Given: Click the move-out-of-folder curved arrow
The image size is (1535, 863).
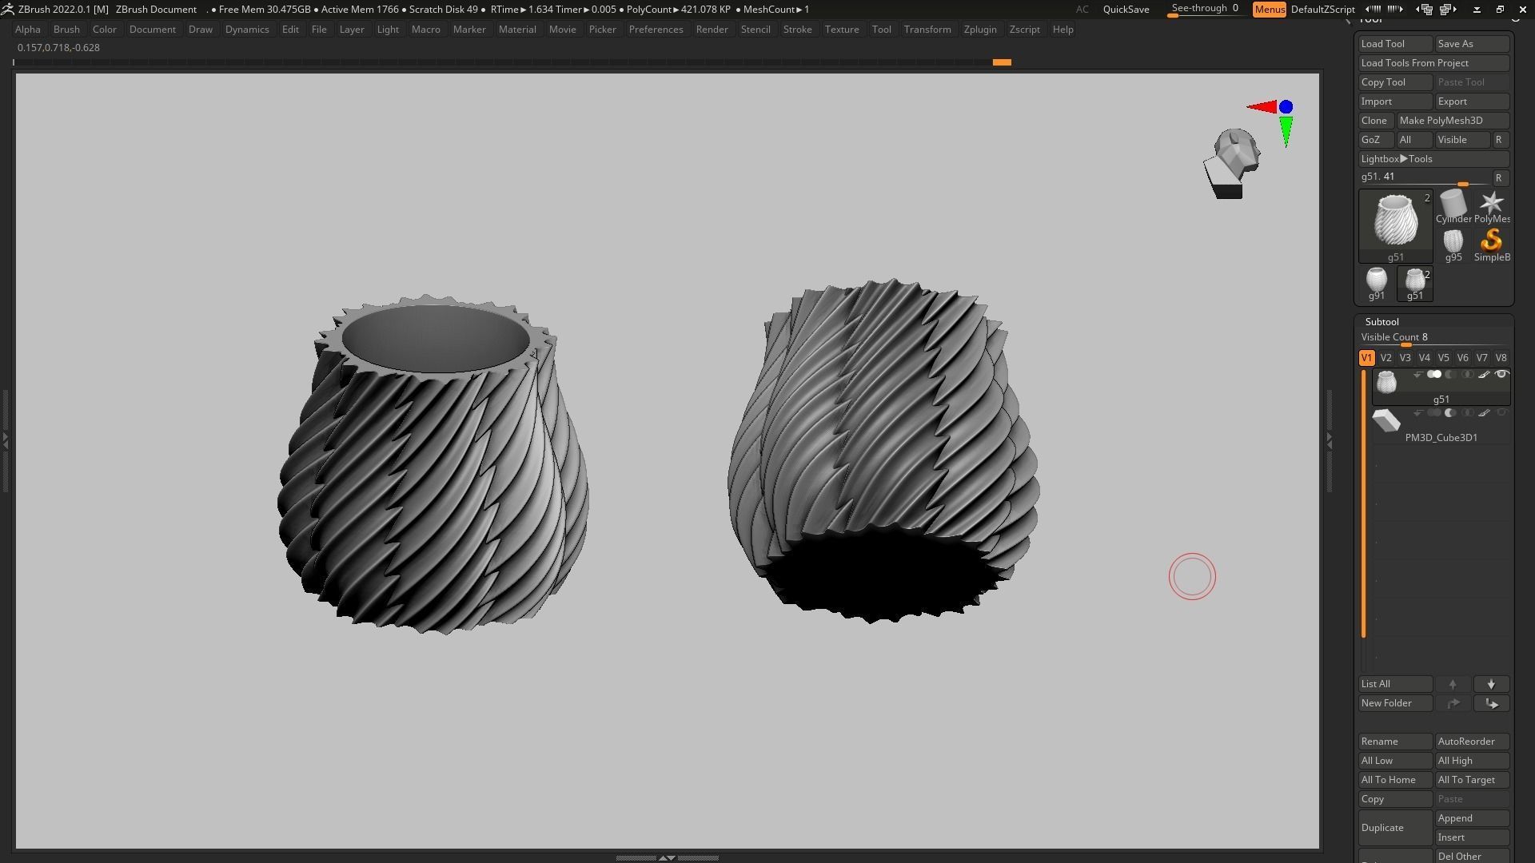Looking at the screenshot, I should click(1453, 703).
